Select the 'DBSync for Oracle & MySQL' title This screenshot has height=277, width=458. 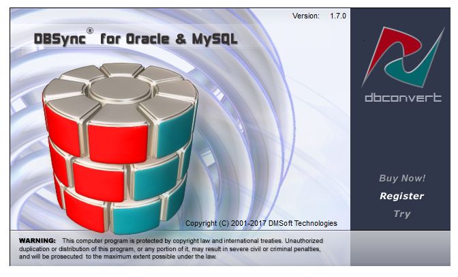(x=136, y=38)
